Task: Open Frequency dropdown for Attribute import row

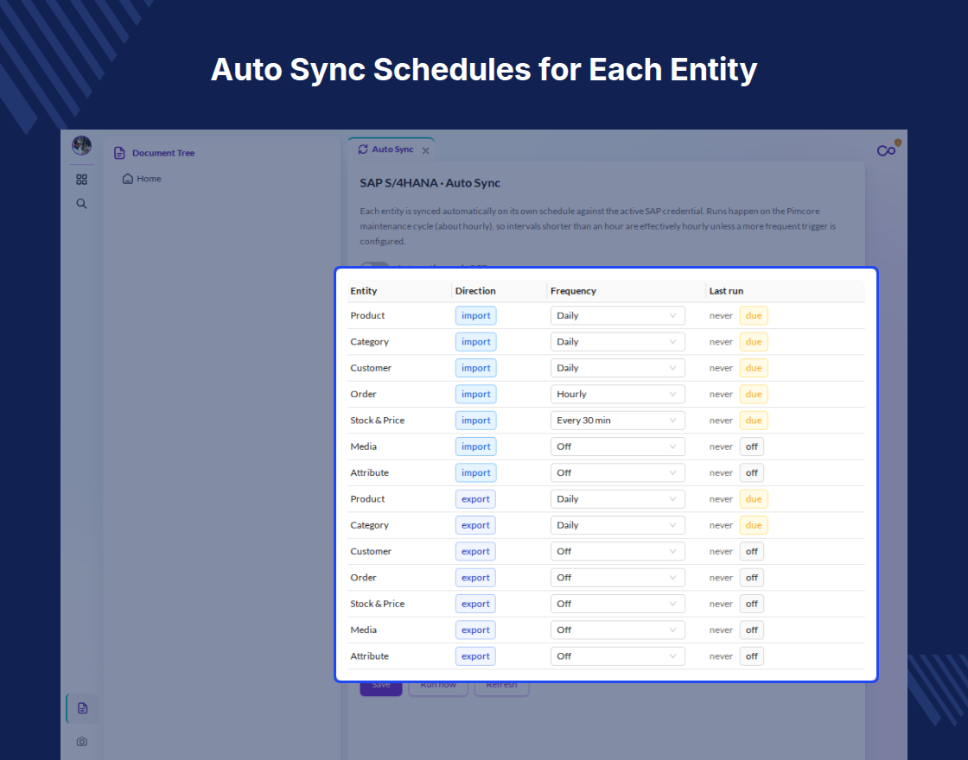Action: (x=617, y=472)
